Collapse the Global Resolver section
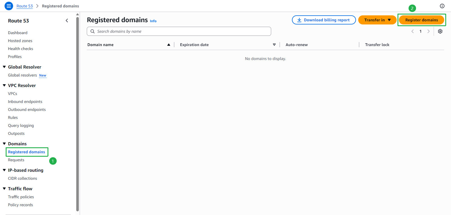 tap(4, 67)
